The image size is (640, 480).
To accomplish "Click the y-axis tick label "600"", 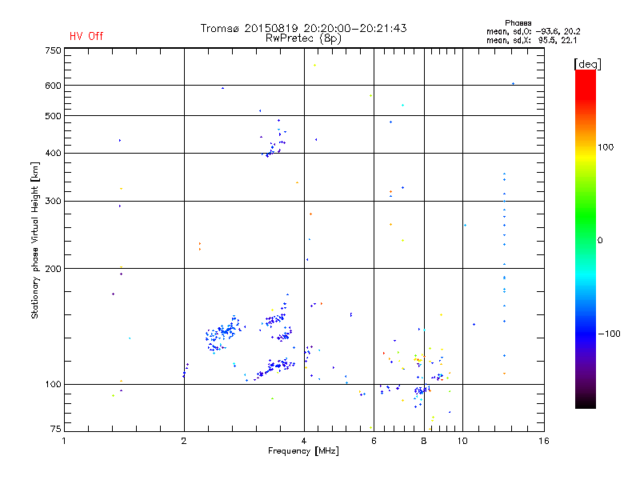I will (53, 86).
